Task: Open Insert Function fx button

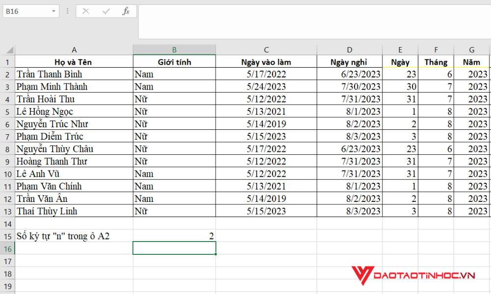Action: 126,12
